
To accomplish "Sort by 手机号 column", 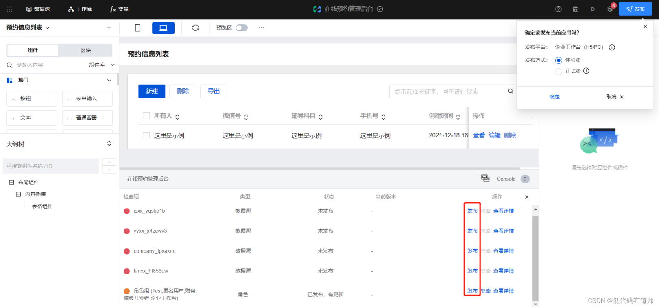I will coord(383,117).
